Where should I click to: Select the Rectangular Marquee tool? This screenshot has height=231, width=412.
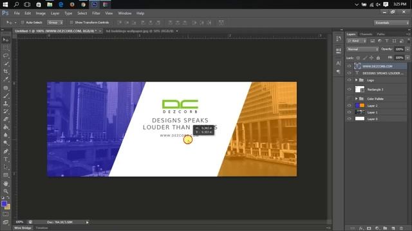click(6, 47)
